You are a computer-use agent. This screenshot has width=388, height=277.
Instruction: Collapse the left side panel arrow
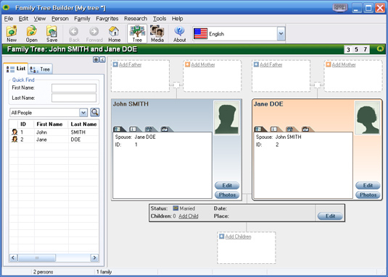pos(102,59)
